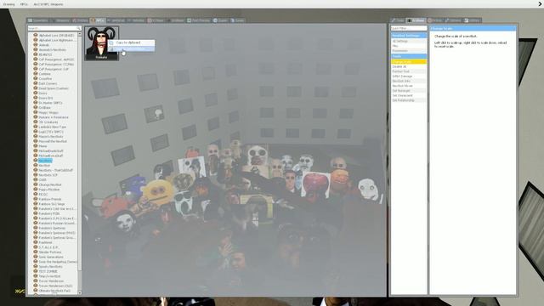Select AI Settings in the tool list
This screenshot has height=306, width=544.
pyautogui.click(x=409, y=41)
